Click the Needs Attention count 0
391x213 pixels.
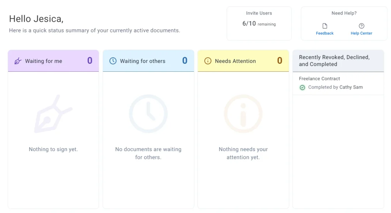point(280,61)
